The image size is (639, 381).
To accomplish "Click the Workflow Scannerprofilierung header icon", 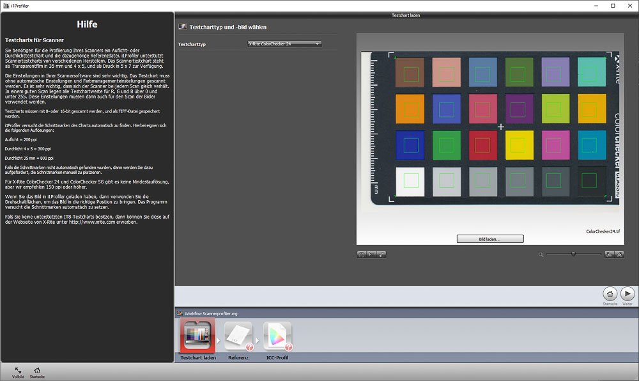I will [180, 313].
